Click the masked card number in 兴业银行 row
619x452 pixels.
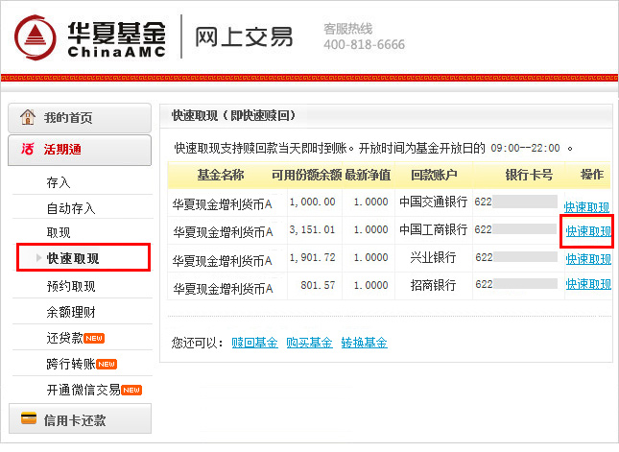pyautogui.click(x=516, y=257)
